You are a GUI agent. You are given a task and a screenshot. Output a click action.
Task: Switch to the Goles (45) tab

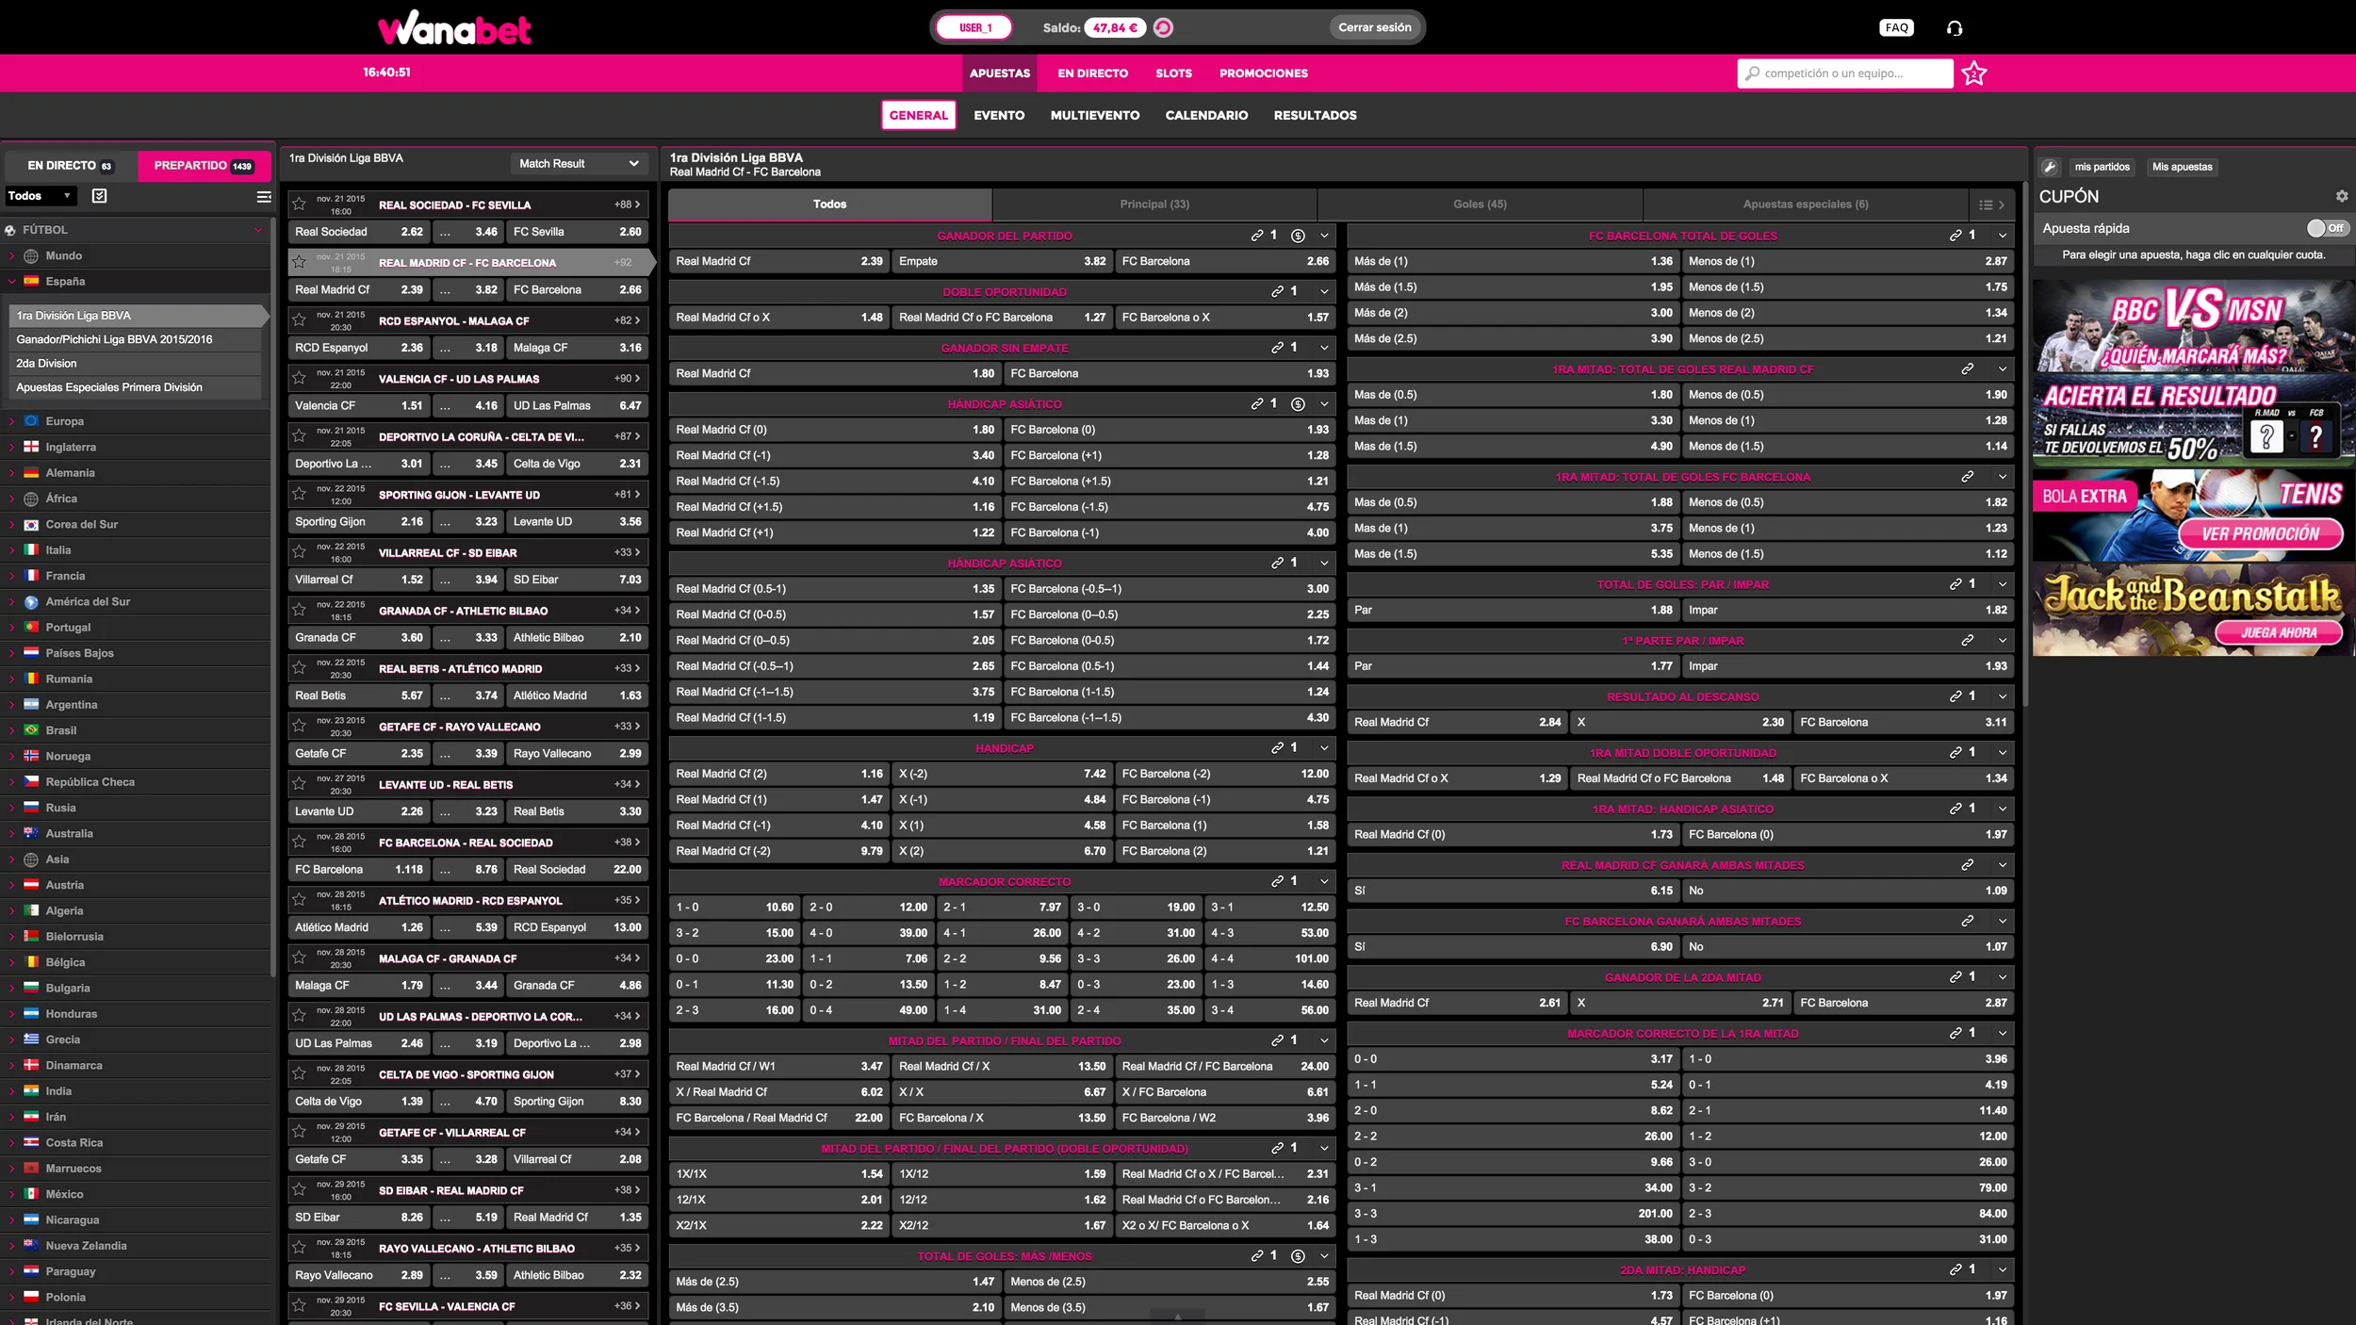[x=1480, y=204]
